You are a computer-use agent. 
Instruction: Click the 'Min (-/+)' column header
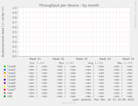tap(66, 63)
